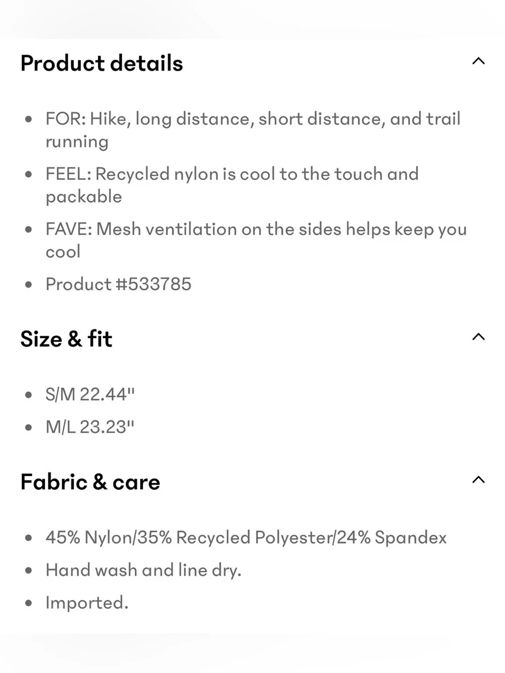Tap the FOR: Hike, long distance bullet
The height and width of the screenshot is (673, 505).
coord(253,130)
